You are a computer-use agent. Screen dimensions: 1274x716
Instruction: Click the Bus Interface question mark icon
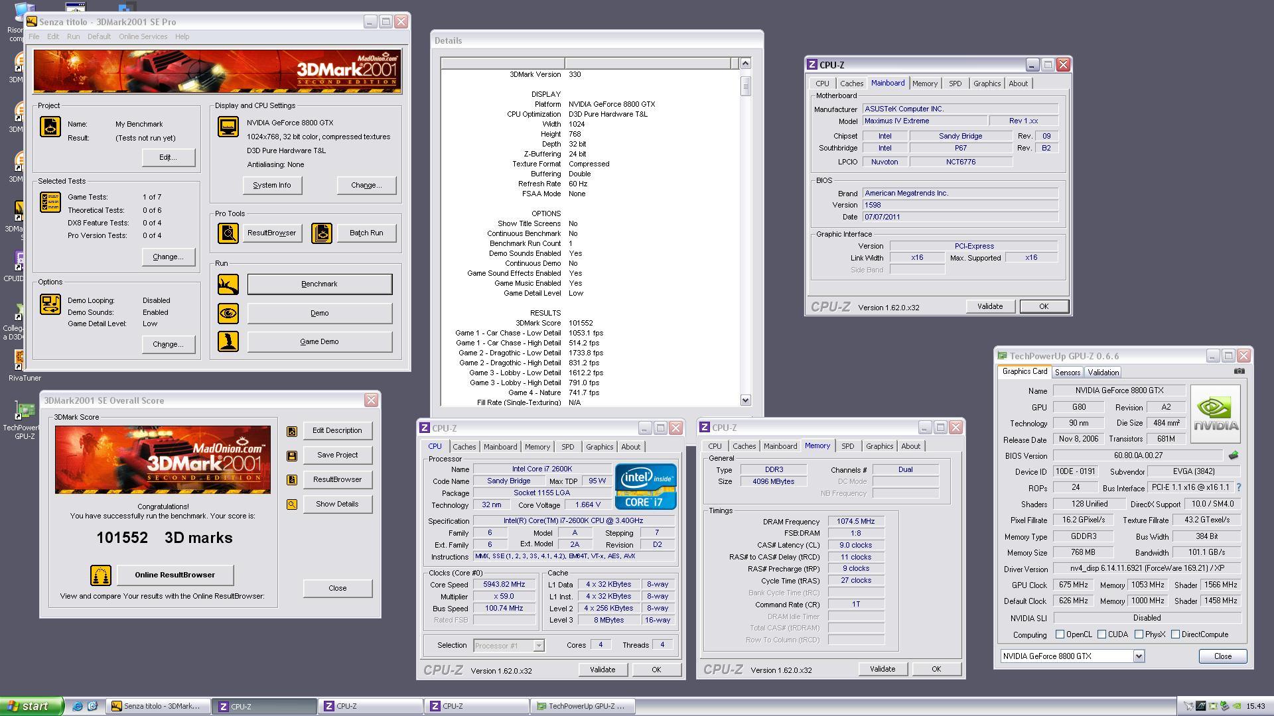click(x=1238, y=487)
